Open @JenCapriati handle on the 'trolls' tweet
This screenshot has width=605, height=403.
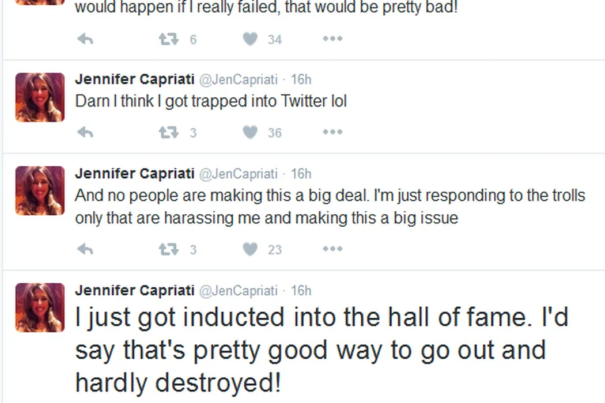[238, 173]
